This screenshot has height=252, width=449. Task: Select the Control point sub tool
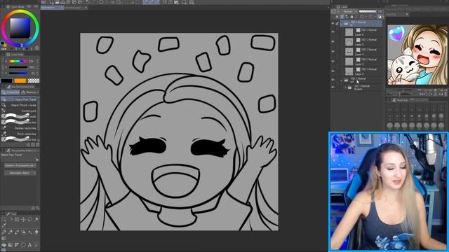19,111
